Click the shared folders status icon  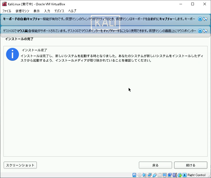click(x=160, y=175)
